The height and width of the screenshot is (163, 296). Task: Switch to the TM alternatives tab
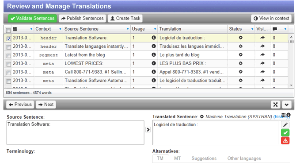(160, 158)
